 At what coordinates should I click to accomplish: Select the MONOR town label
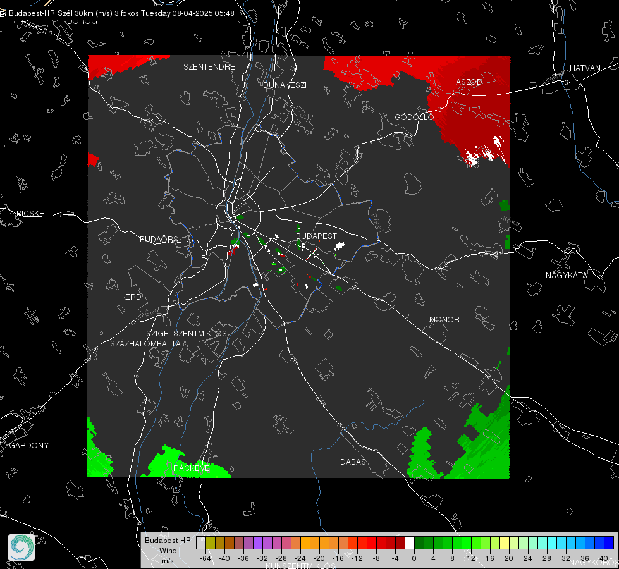pyautogui.click(x=444, y=319)
